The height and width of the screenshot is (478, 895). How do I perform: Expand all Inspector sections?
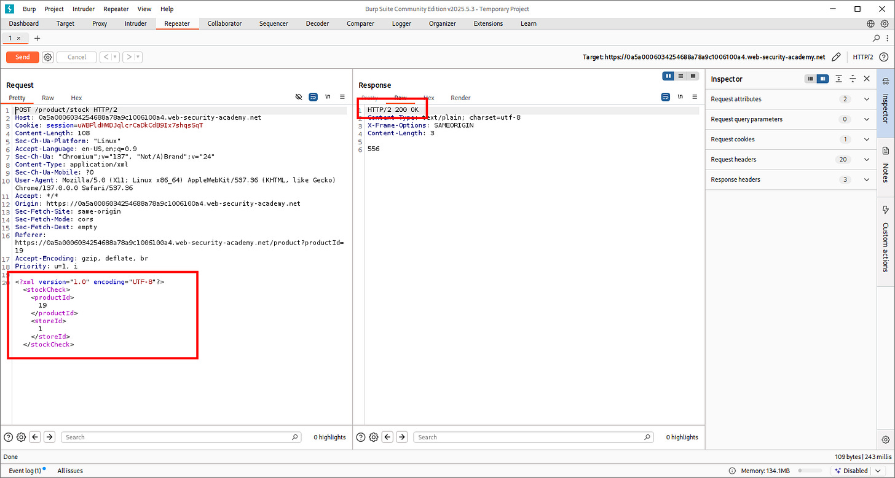(x=839, y=79)
